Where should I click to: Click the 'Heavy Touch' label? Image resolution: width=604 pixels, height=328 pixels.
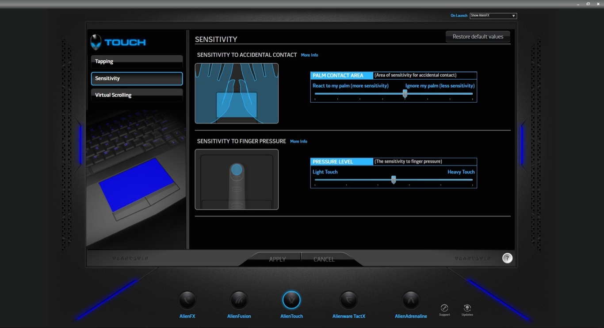pos(461,172)
